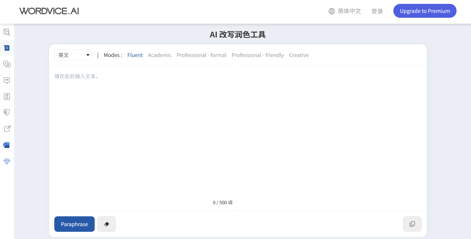Image resolution: width=471 pixels, height=239 pixels.
Task: Click the external link sidebar icon
Action: click(7, 129)
